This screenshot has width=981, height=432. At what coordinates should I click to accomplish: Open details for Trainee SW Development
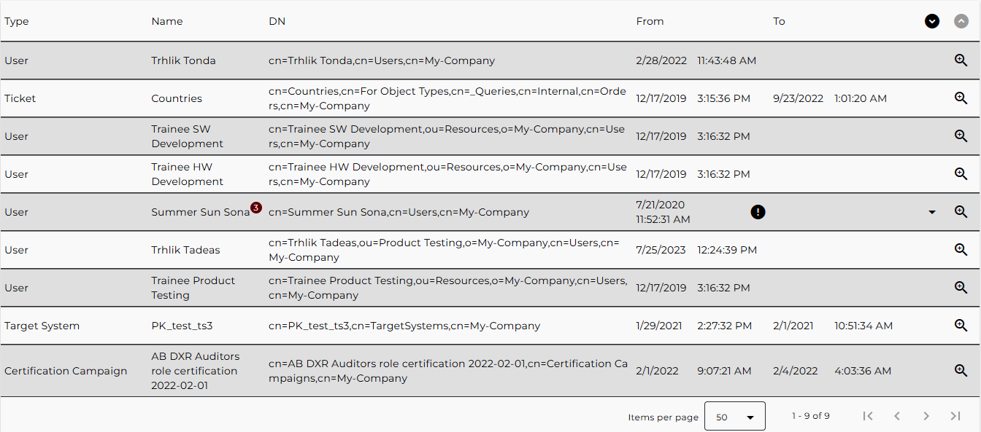(961, 136)
